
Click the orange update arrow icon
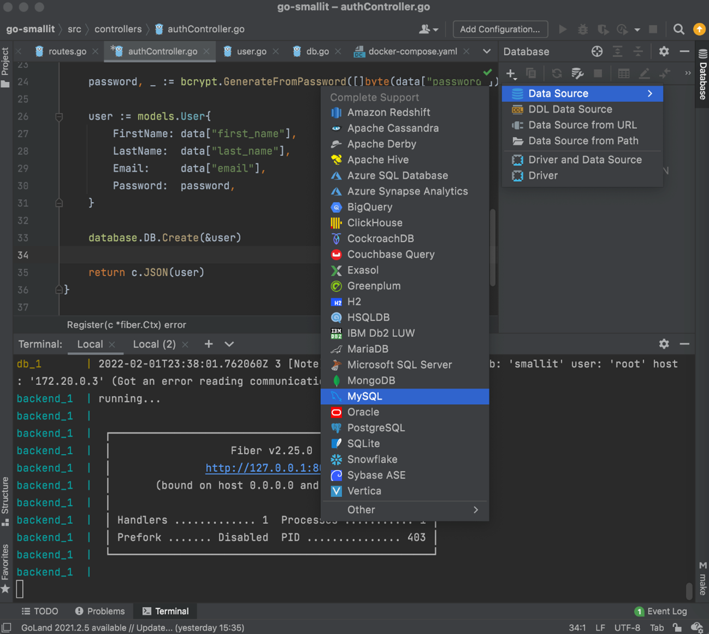tap(699, 29)
